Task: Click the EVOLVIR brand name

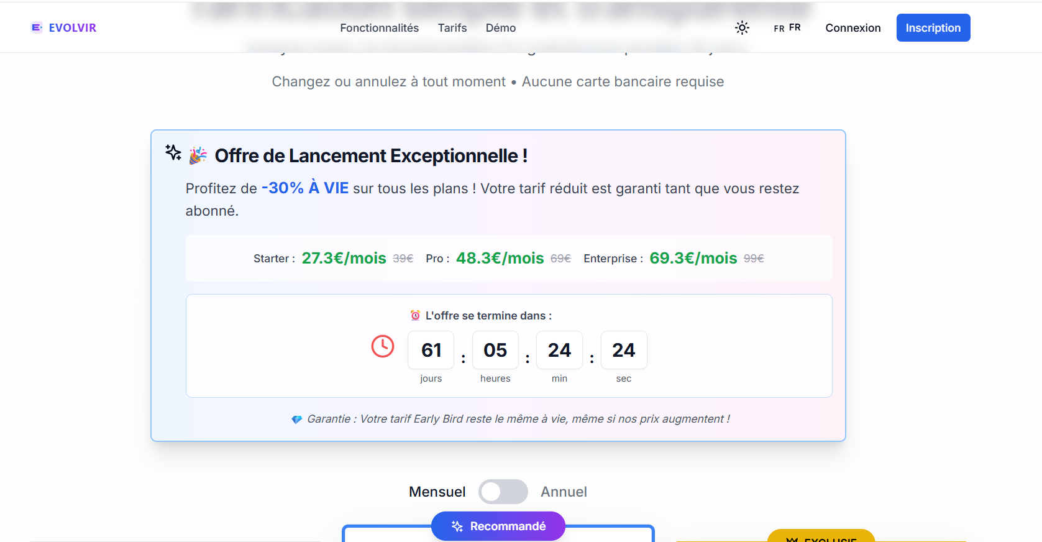Action: pyautogui.click(x=73, y=28)
